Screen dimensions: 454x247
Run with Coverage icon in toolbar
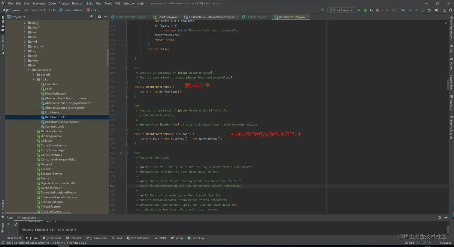click(371, 10)
